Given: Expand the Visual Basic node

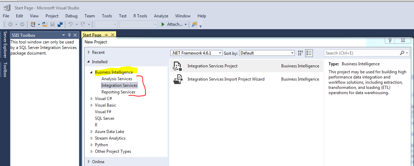Looking at the screenshot, I should click(92, 105).
